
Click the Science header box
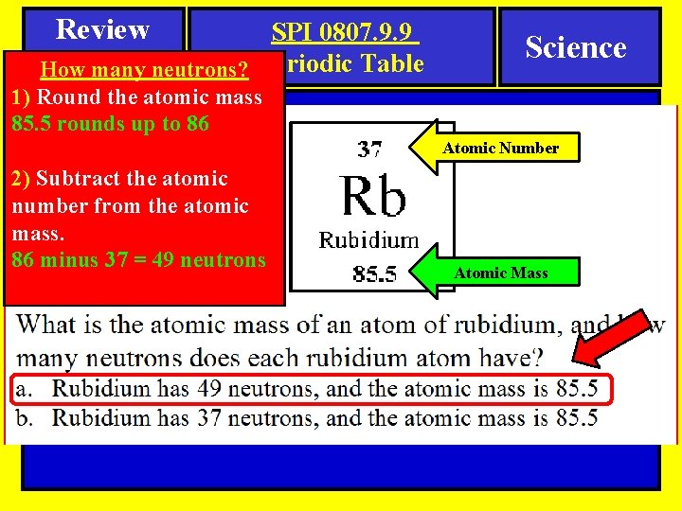[x=580, y=47]
